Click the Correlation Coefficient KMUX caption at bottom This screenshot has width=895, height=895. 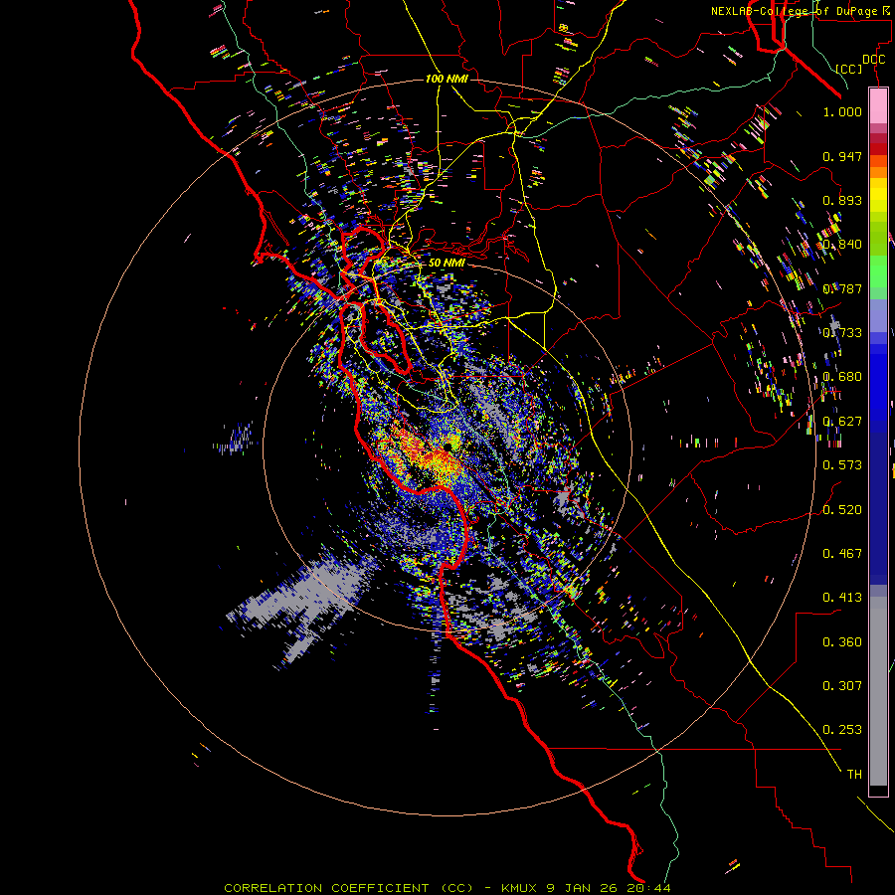pos(447,888)
